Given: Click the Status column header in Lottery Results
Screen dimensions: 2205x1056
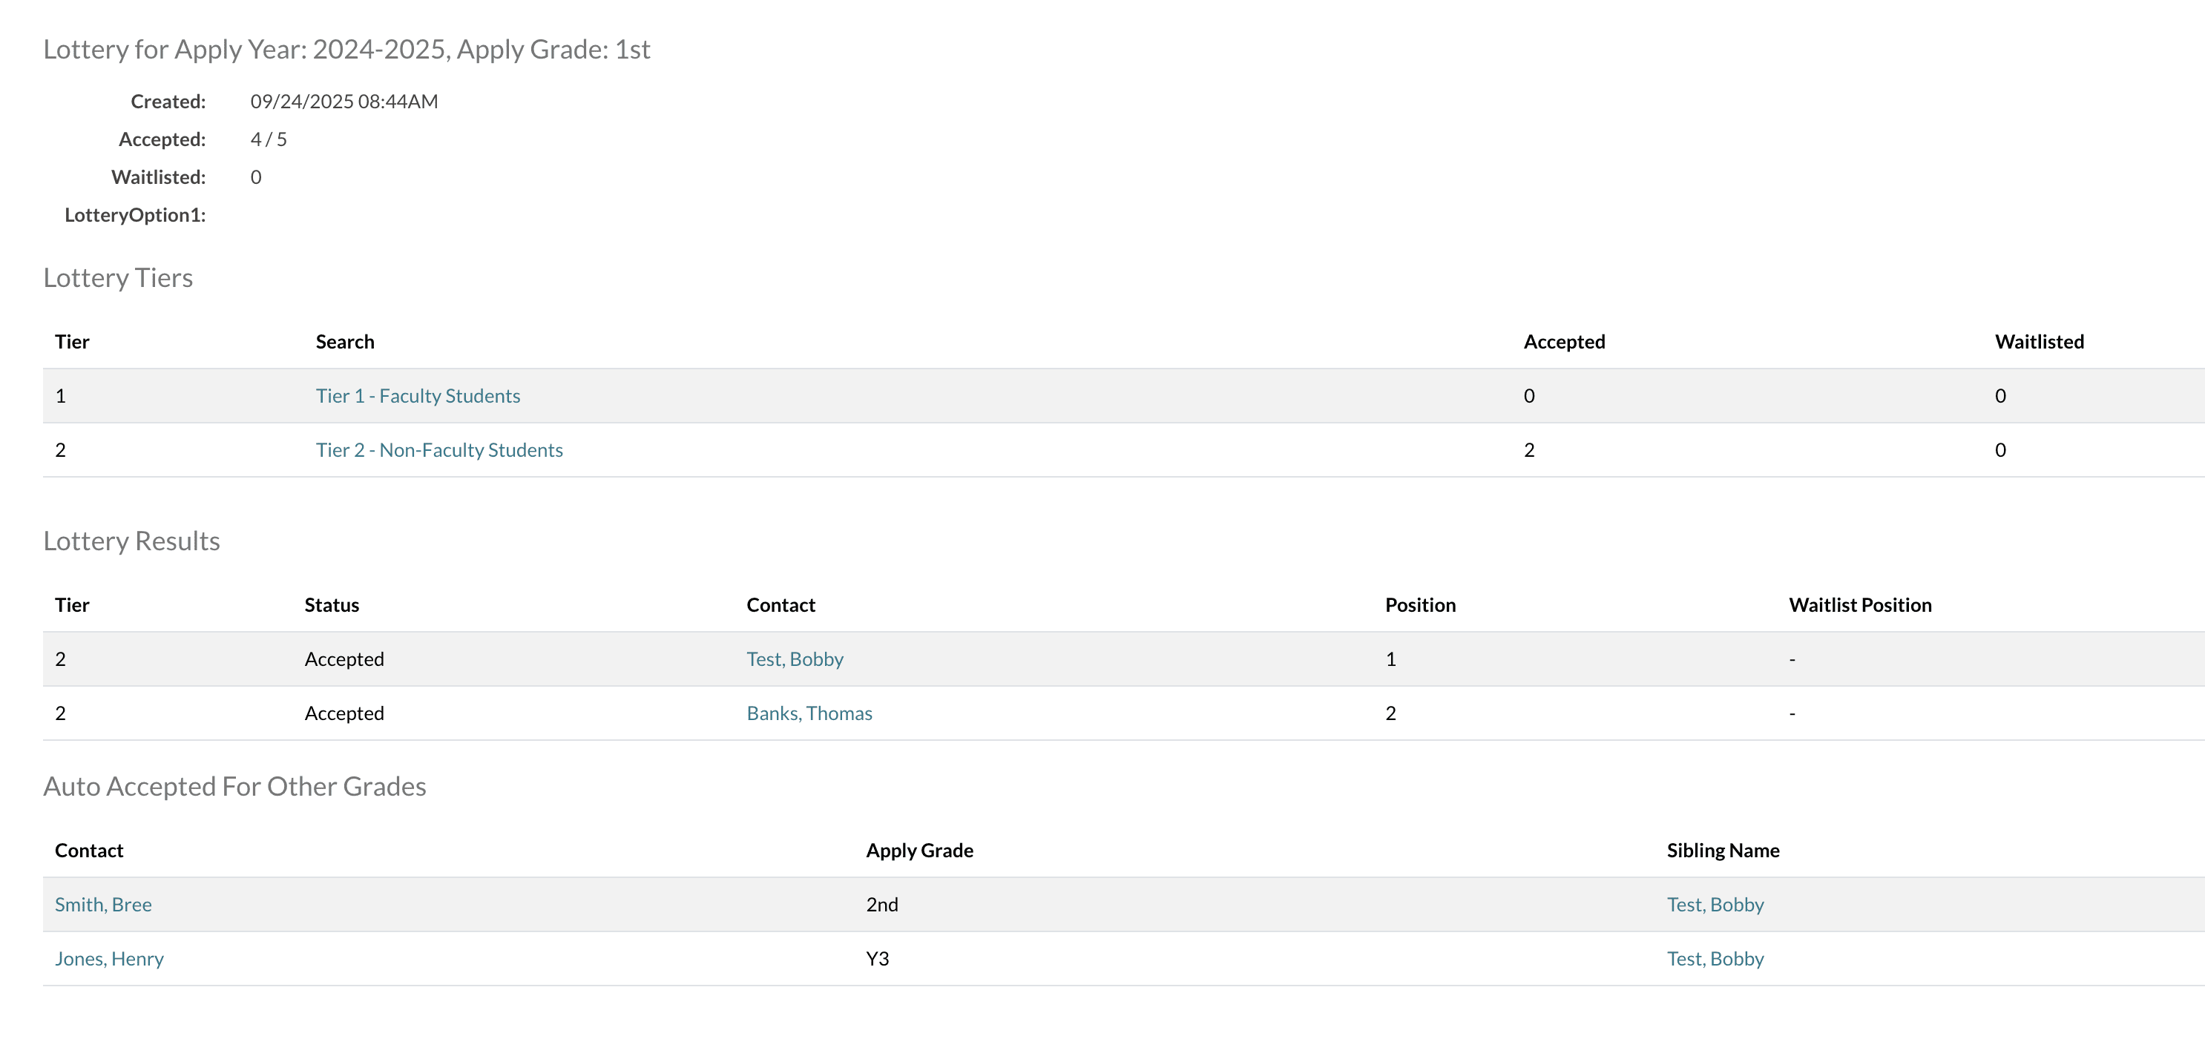Looking at the screenshot, I should tap(331, 604).
